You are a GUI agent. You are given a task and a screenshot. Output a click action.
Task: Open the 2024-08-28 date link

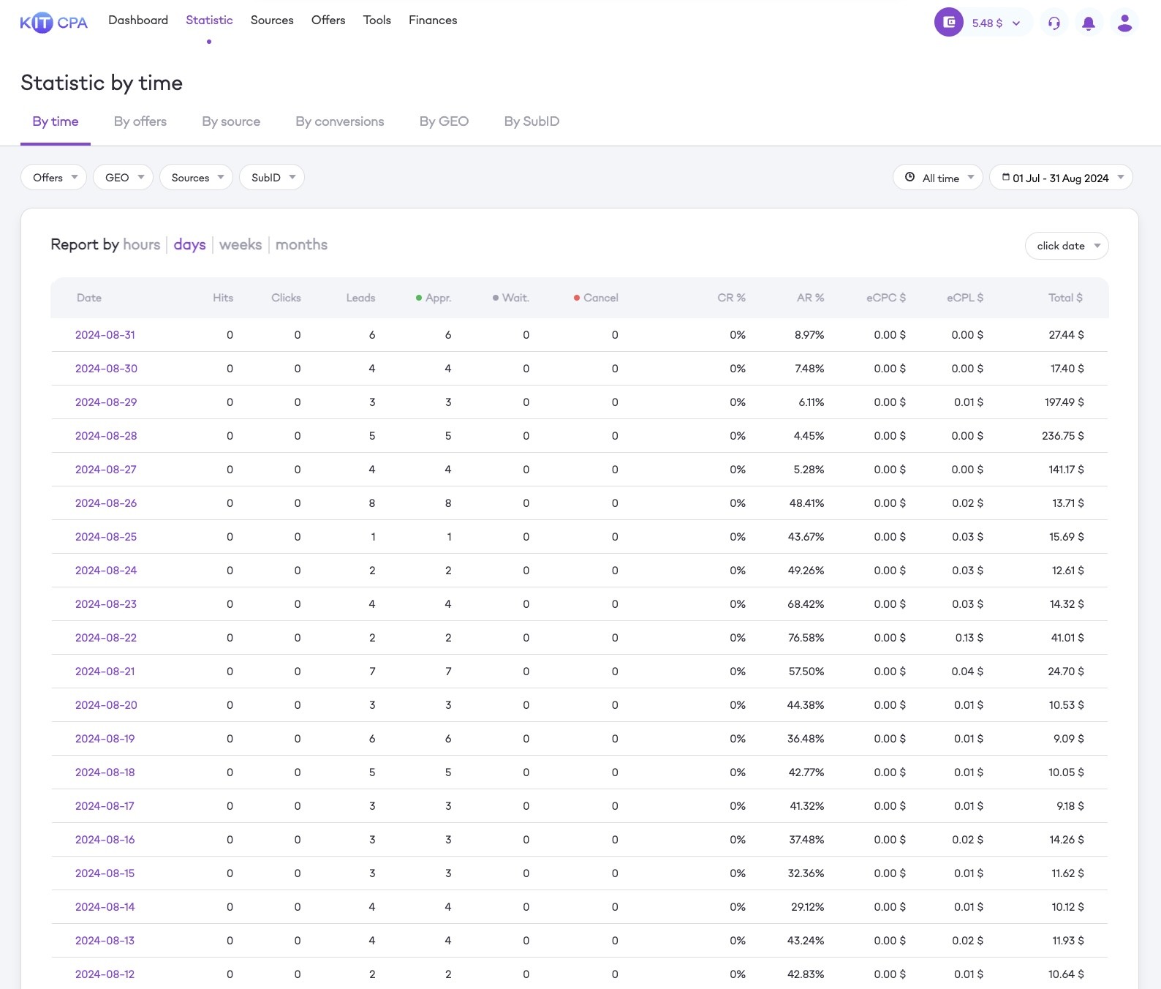pos(106,436)
